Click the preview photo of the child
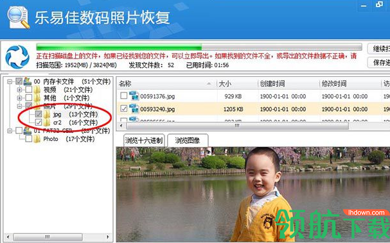This screenshot has height=243, width=390. coord(253,195)
